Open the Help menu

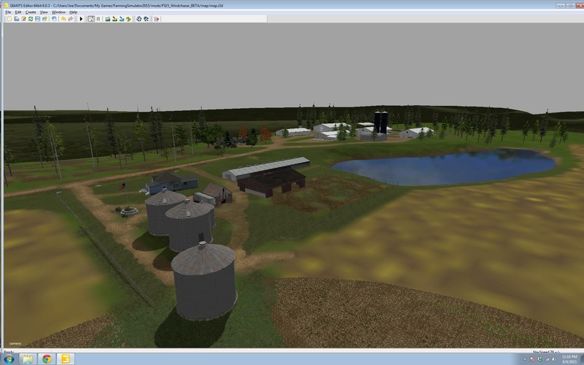(73, 12)
